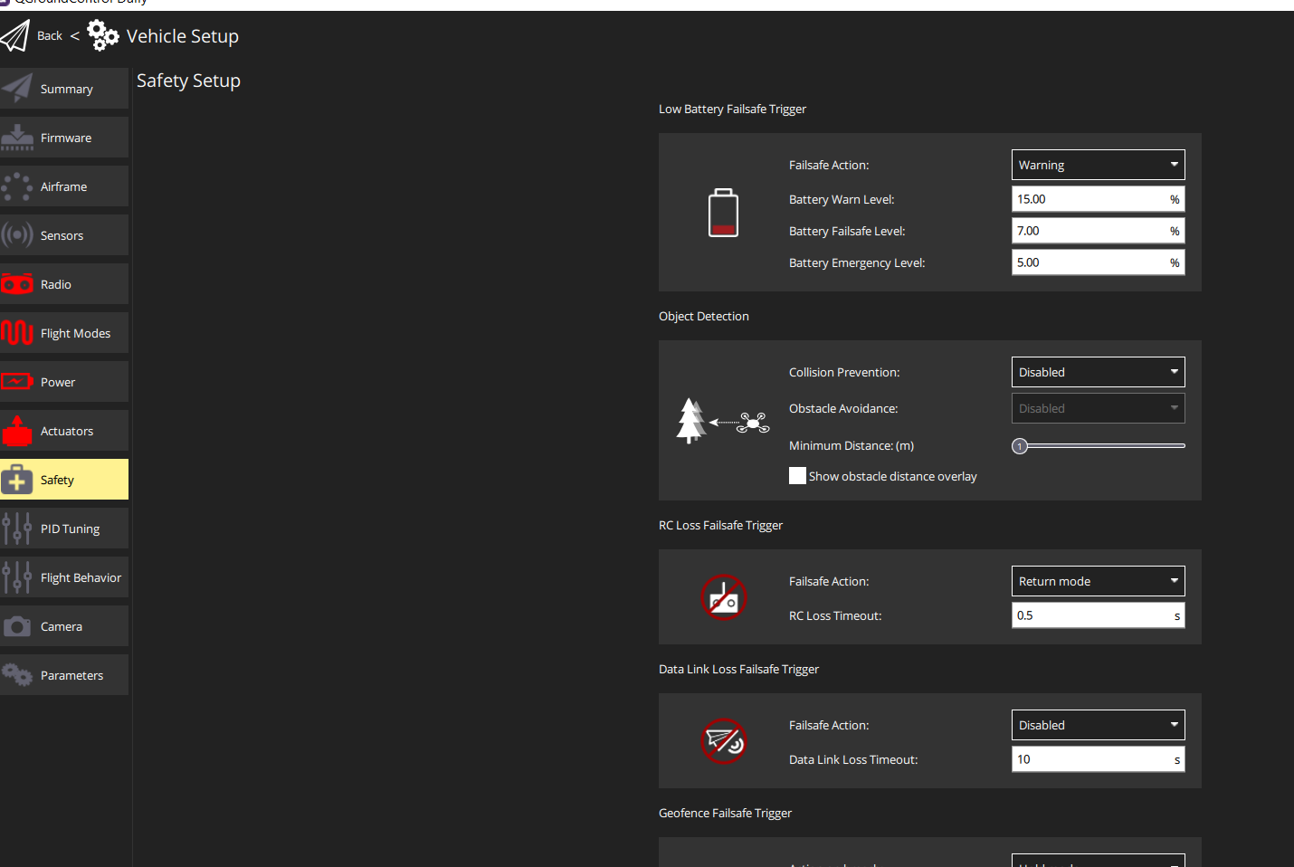Open the Firmware setup icon
The width and height of the screenshot is (1294, 867).
point(17,137)
